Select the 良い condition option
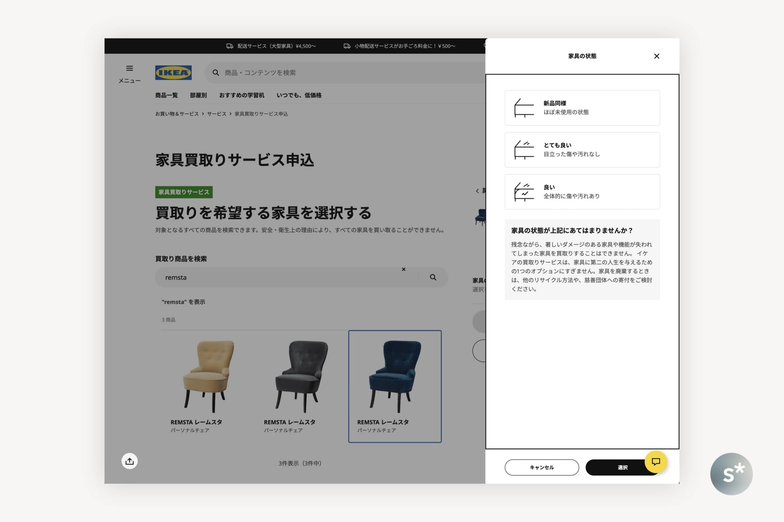The image size is (784, 522). pos(582,192)
